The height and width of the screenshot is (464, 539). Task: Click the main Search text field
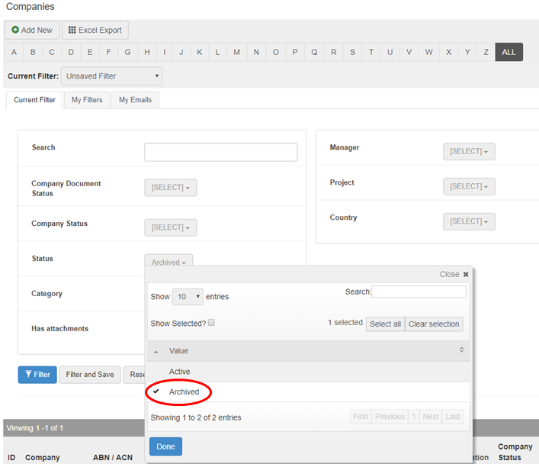(220, 152)
